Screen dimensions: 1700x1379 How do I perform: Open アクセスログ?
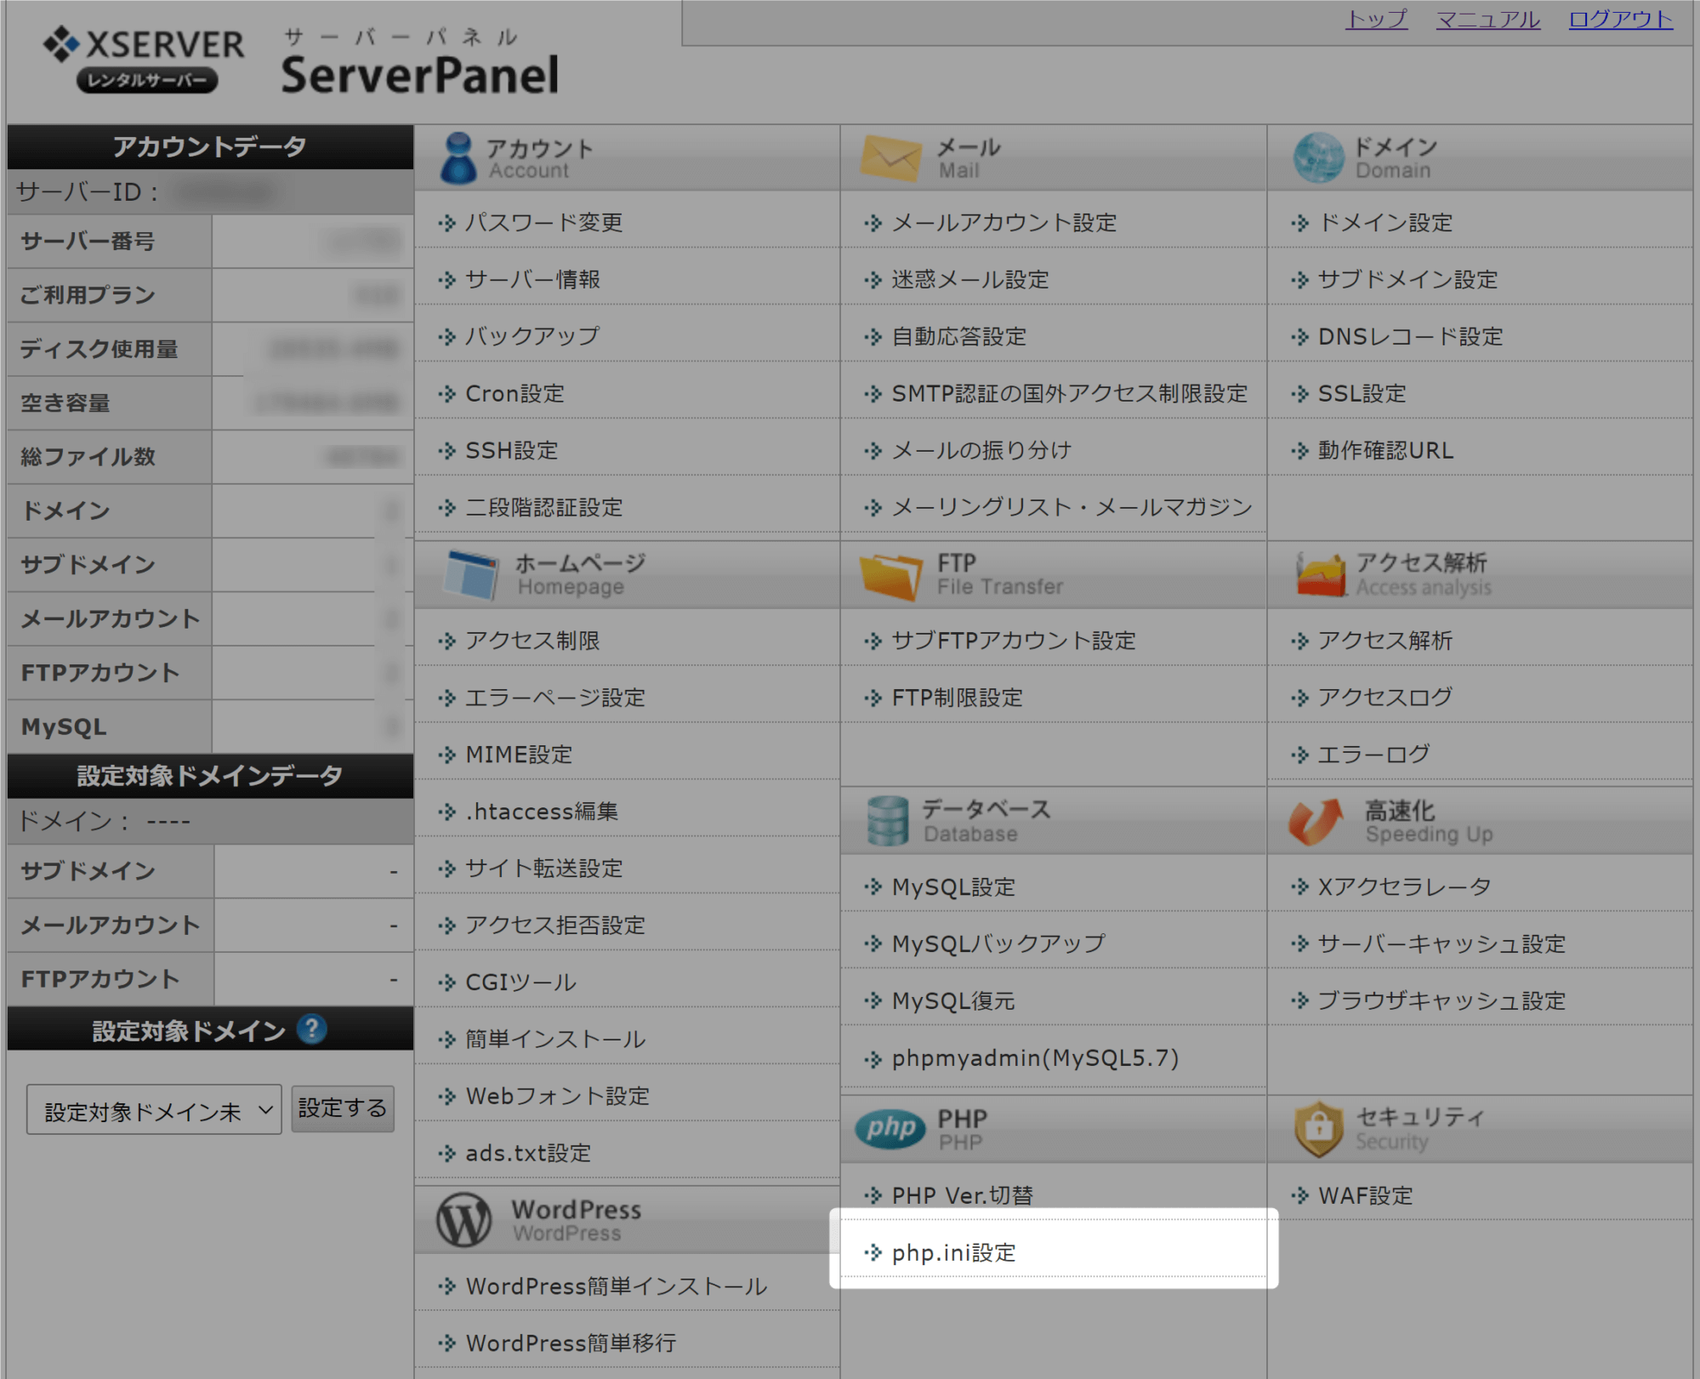pyautogui.click(x=1384, y=698)
